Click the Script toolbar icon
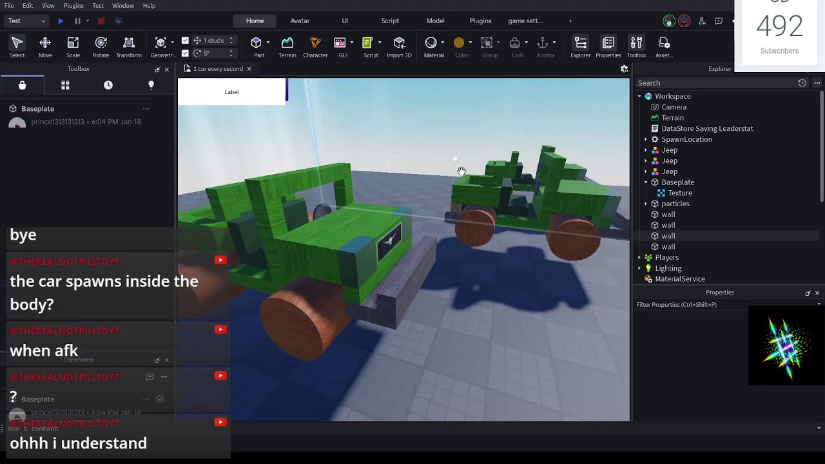Viewport: 825px width, 464px height. tap(367, 43)
